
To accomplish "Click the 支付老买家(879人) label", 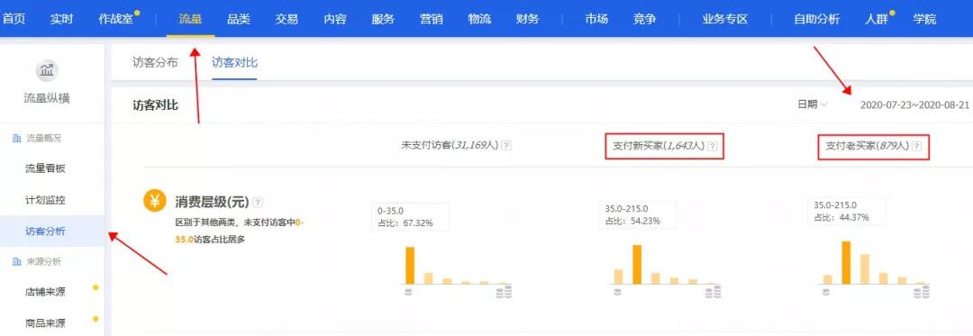I will [x=867, y=146].
